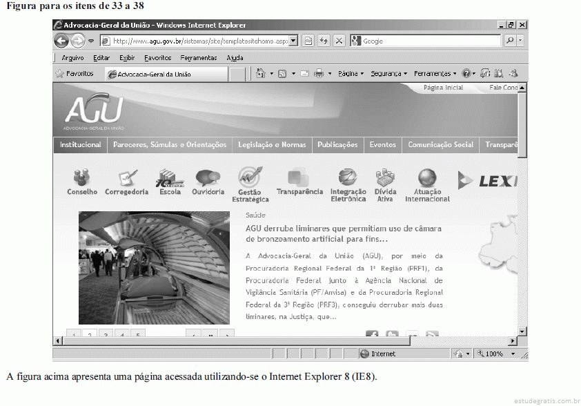Expand the zoom level dropdown arrow
Viewport: 581px width, 406px height.
pyautogui.click(x=513, y=354)
